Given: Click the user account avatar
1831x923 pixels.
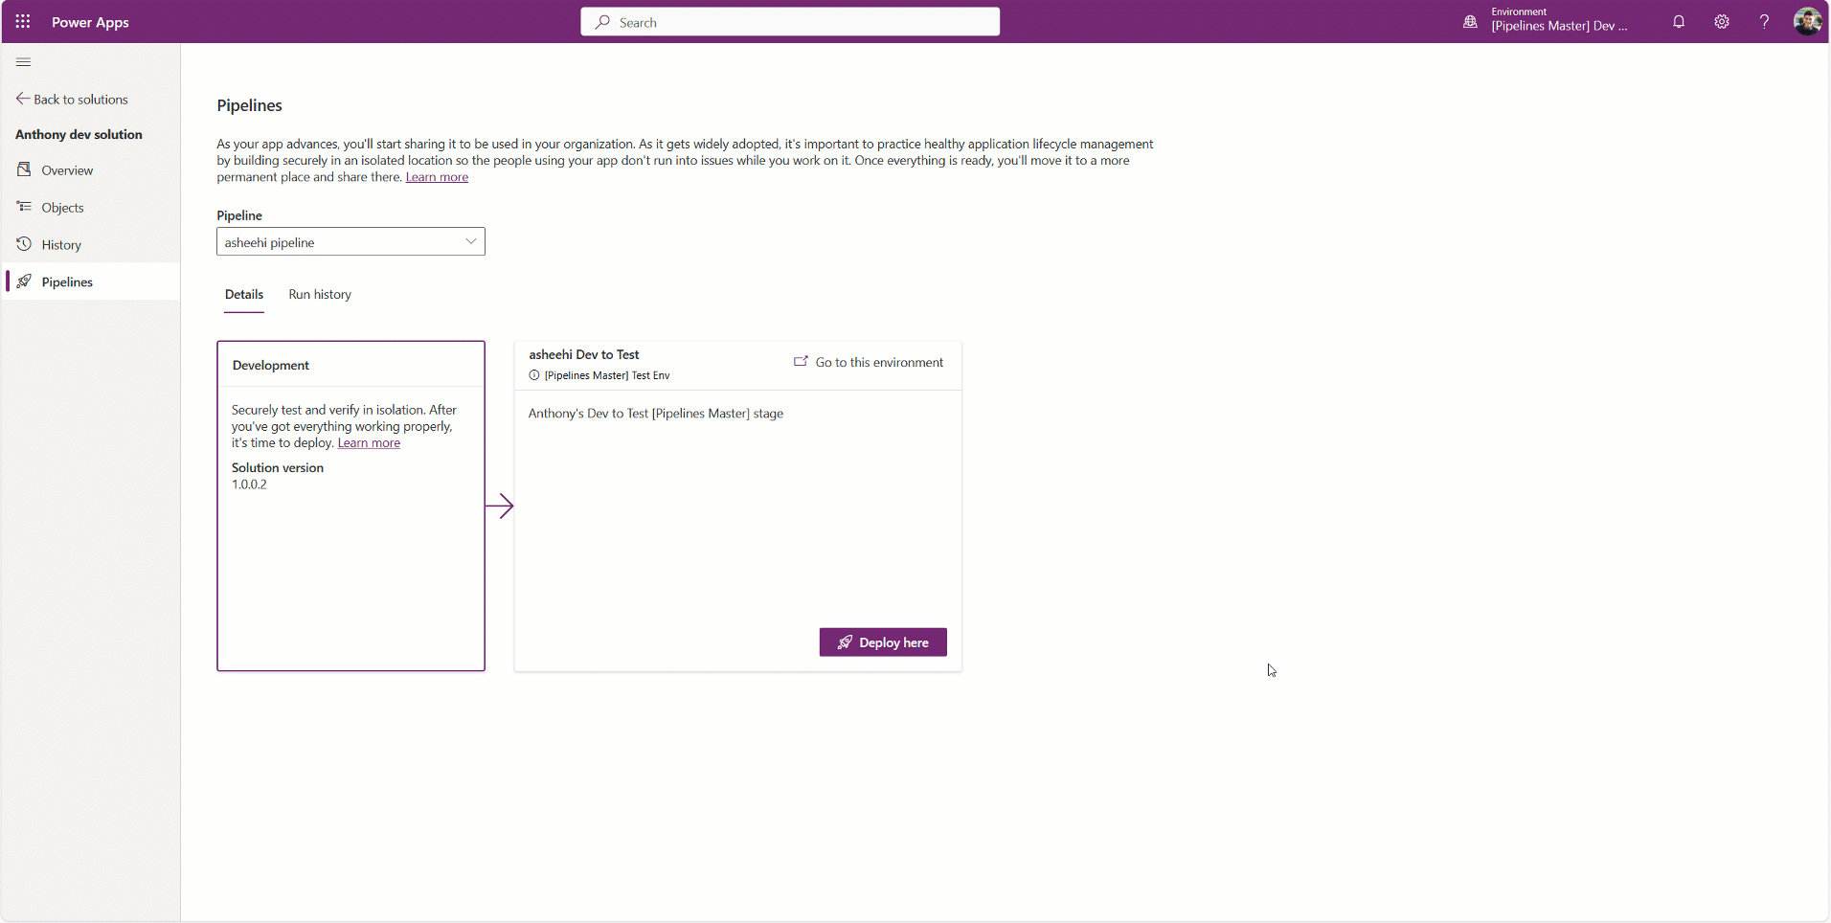Looking at the screenshot, I should 1808,21.
